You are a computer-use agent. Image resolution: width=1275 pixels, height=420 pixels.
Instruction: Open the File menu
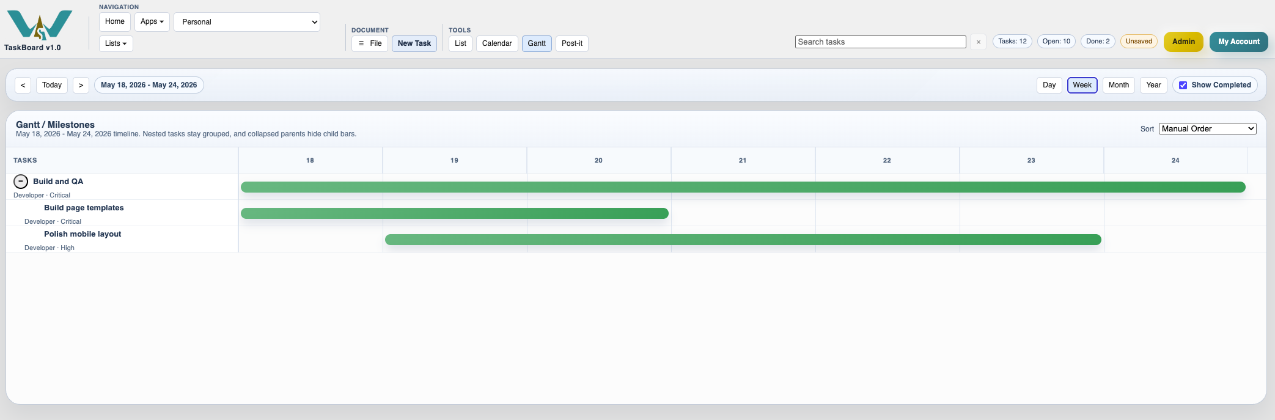370,43
